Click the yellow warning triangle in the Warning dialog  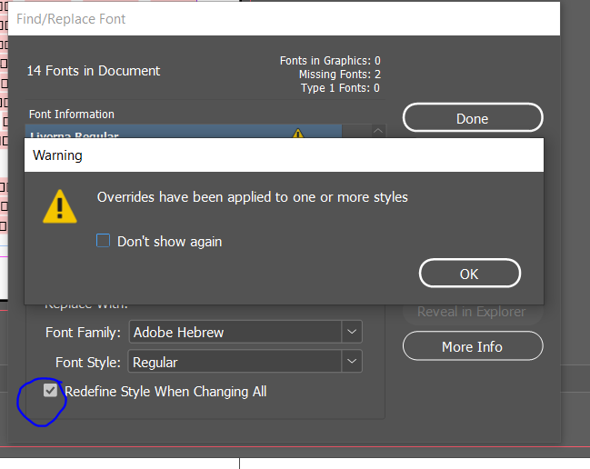(60, 206)
